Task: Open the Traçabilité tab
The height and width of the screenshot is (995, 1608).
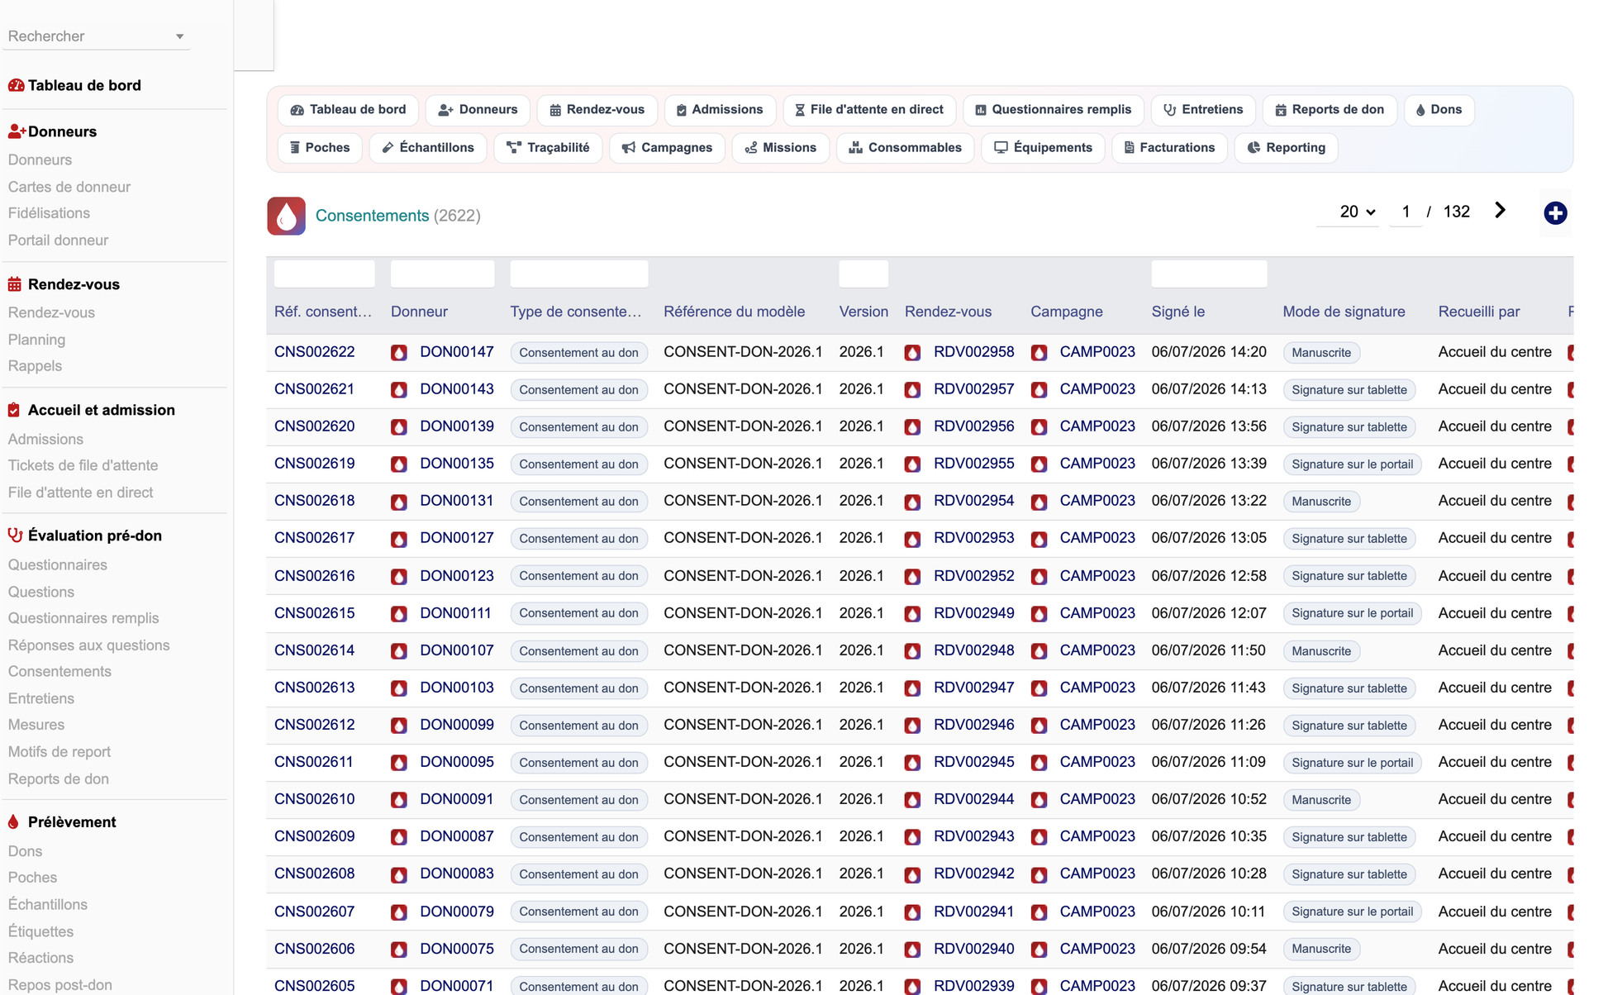Action: tap(548, 148)
